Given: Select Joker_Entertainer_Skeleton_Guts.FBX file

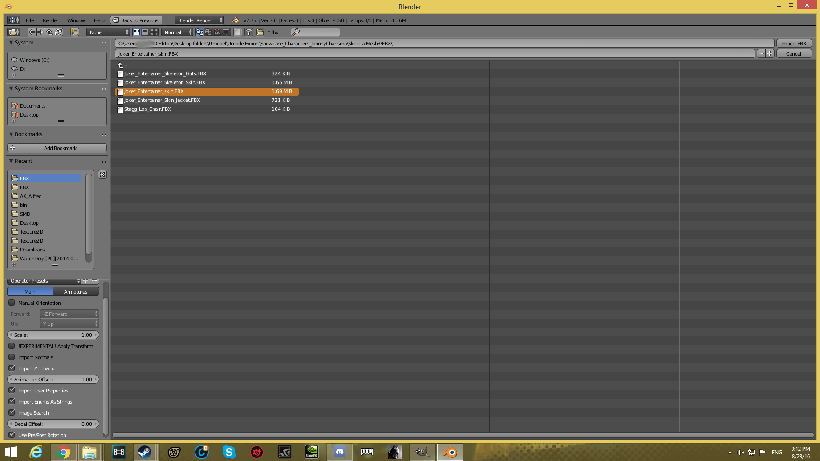Looking at the screenshot, I should click(207, 73).
